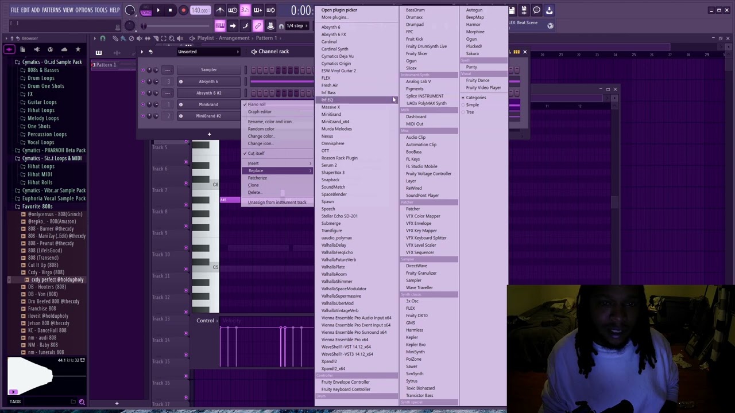Expand the Replace submenu
Screen dimensions: 735x413
pos(277,170)
